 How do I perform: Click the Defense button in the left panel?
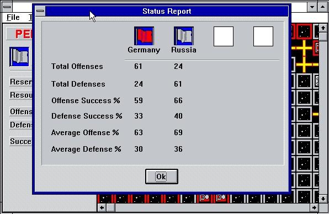pos(21,125)
